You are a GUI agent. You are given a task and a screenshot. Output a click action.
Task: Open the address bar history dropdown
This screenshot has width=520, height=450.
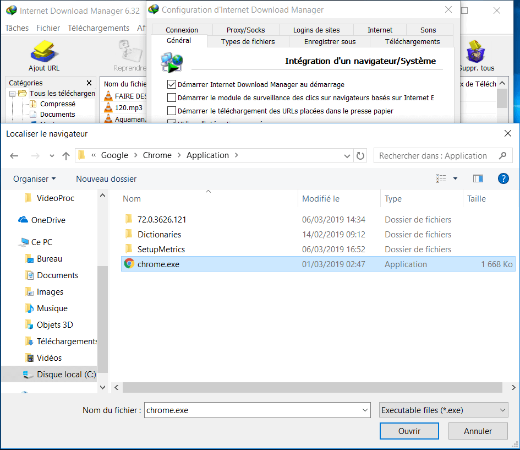click(x=347, y=156)
